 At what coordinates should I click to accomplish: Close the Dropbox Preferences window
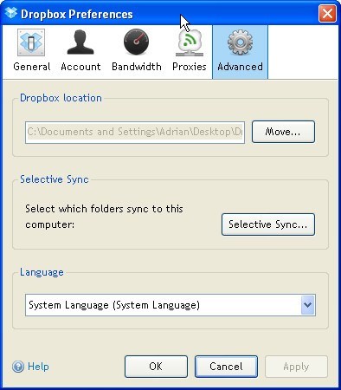coord(327,13)
